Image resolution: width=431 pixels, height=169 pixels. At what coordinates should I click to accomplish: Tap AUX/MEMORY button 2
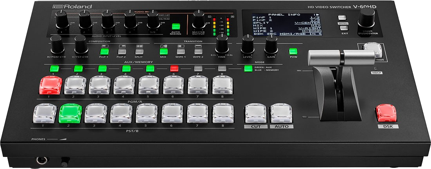[78, 69]
